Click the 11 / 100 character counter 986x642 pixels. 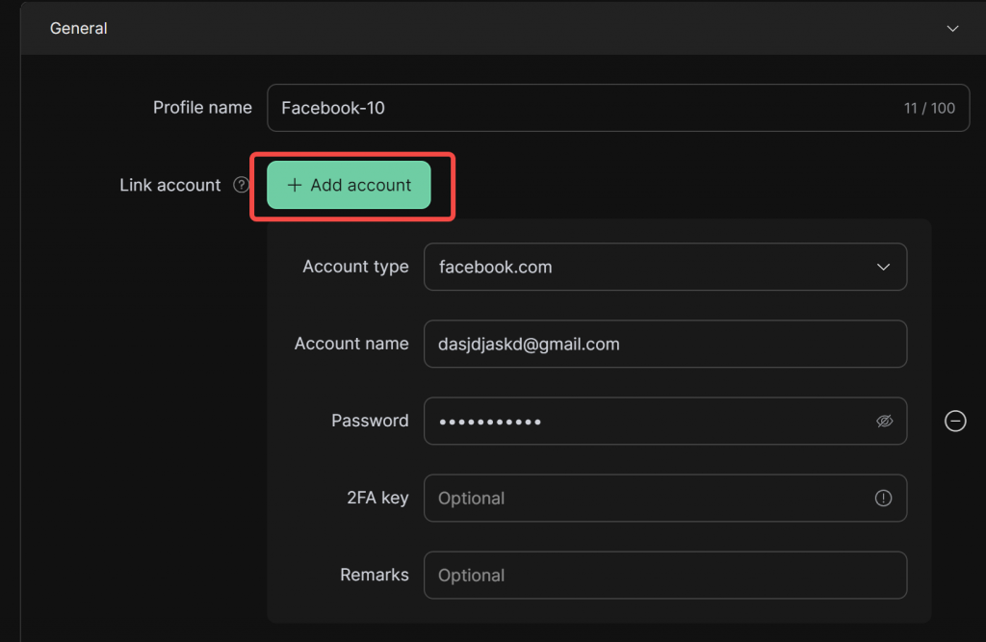[x=929, y=108]
